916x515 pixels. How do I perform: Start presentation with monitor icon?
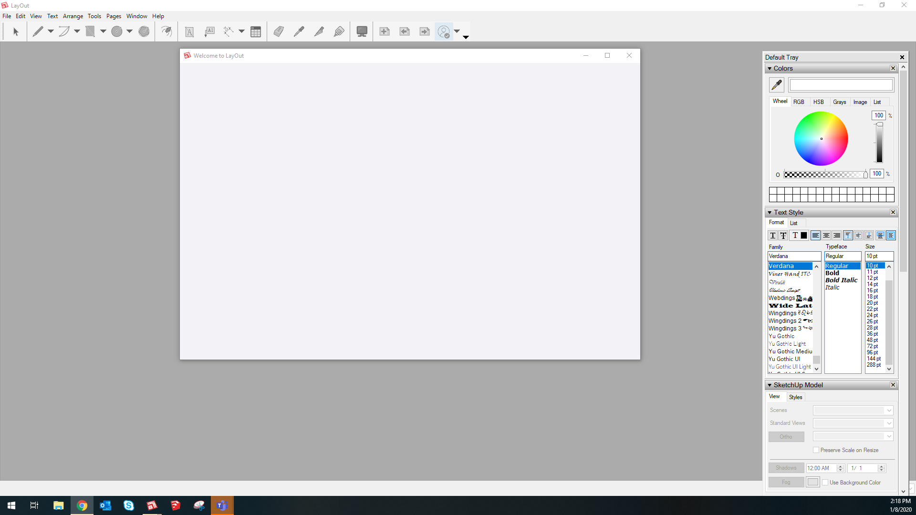pyautogui.click(x=362, y=31)
